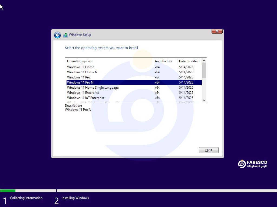Click the Architecture column header
Screen dimensions: 277x207
[165, 61]
